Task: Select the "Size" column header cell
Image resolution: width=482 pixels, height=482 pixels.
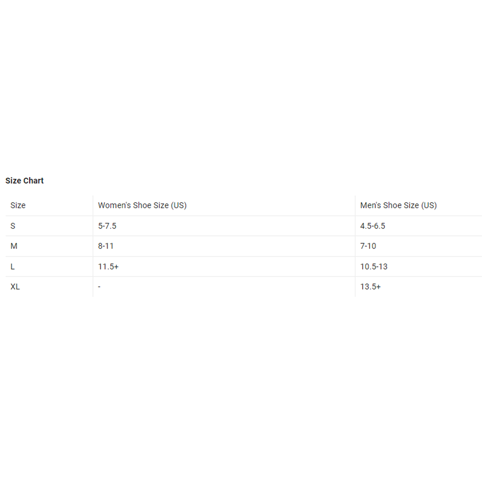Action: tap(18, 205)
